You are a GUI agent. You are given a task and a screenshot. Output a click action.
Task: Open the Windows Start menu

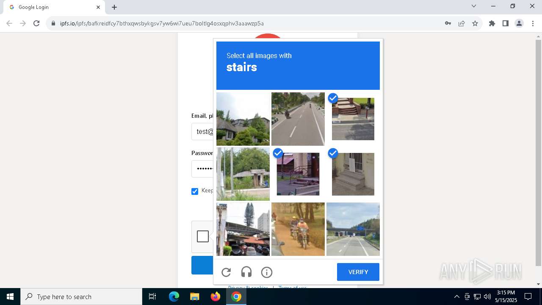pos(10,297)
